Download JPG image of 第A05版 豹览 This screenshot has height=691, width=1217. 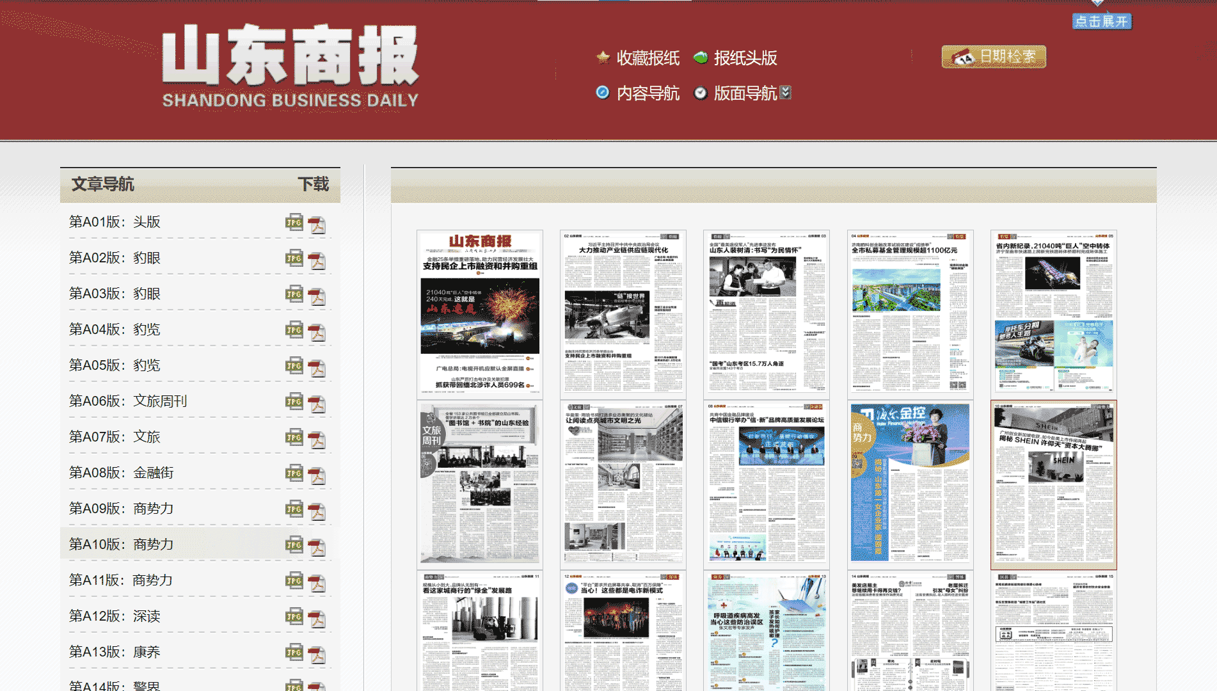294,365
